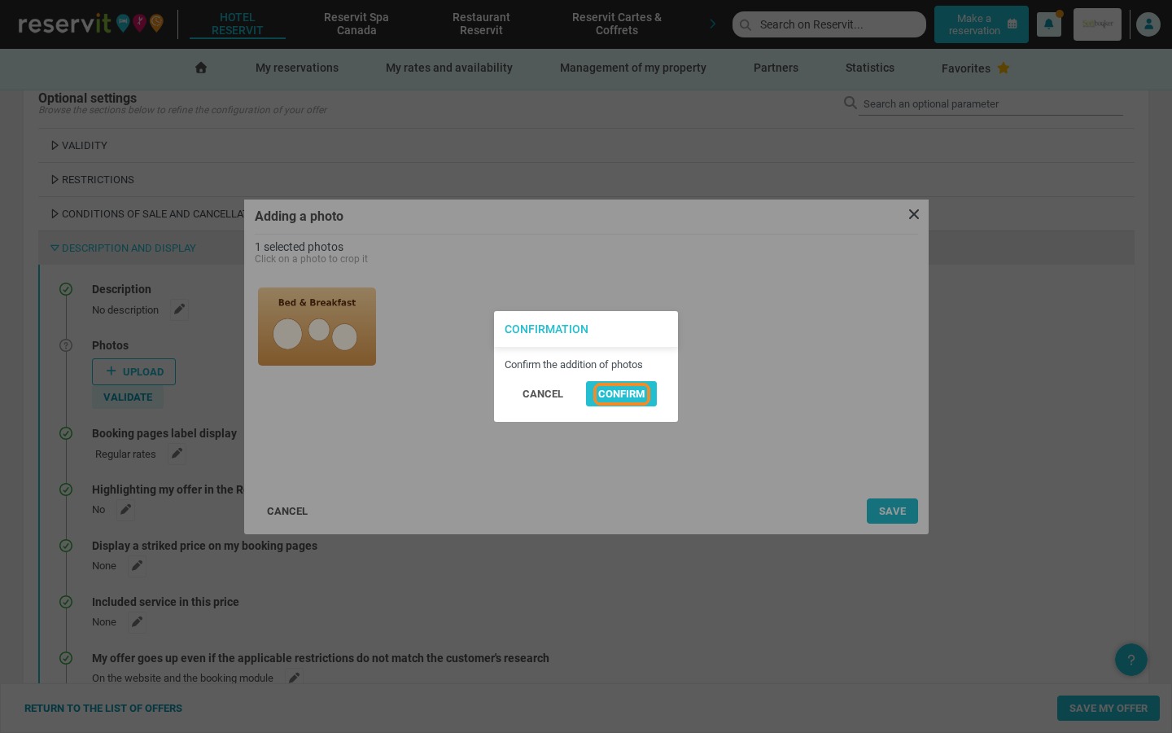The image size is (1172, 733).
Task: Open My rates and availability menu
Action: click(449, 68)
